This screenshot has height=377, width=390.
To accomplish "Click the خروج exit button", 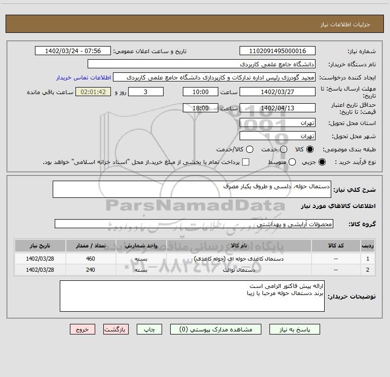I will 83,329.
